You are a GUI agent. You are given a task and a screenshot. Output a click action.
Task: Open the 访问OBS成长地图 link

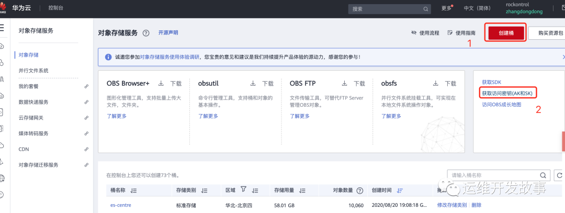tap(502, 105)
